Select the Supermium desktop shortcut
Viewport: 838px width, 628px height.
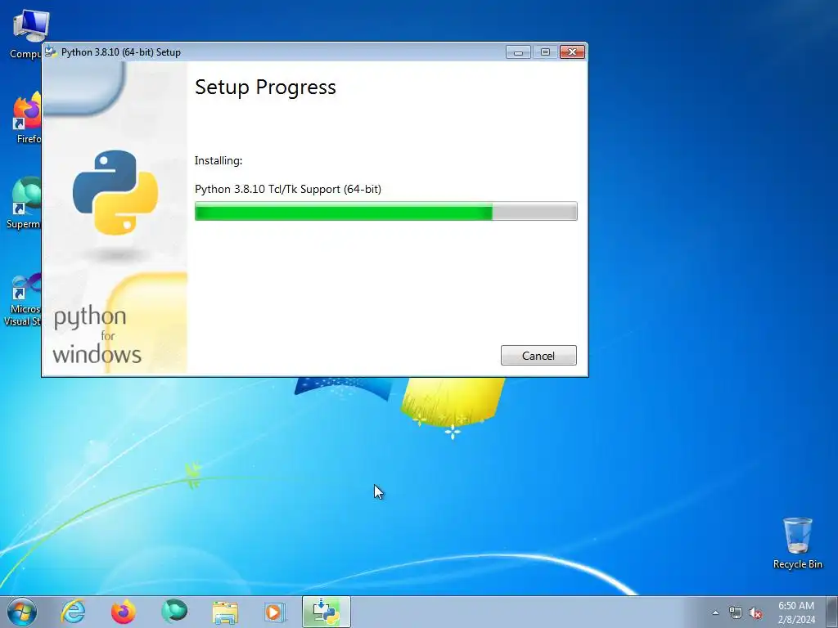click(24, 204)
